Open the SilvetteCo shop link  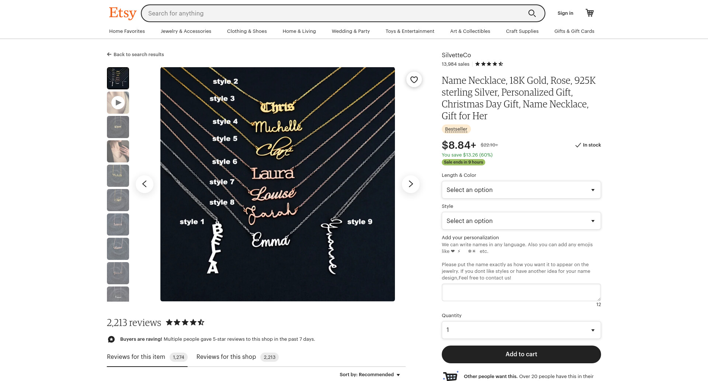(456, 55)
